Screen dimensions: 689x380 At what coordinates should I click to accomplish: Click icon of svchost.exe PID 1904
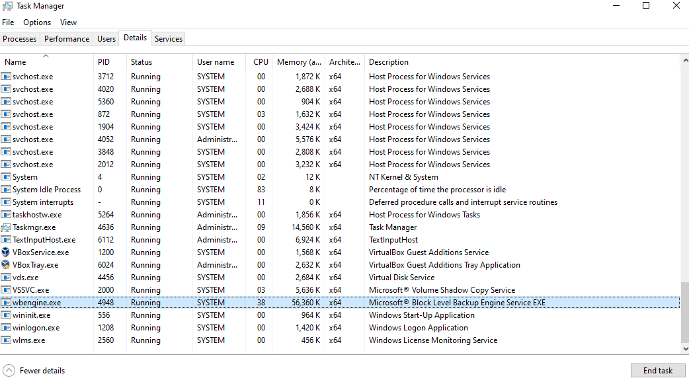(6, 127)
